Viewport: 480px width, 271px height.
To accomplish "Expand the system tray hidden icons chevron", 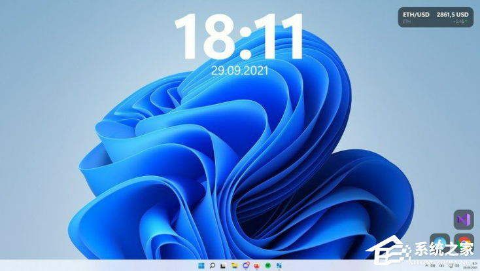I will coord(427,266).
